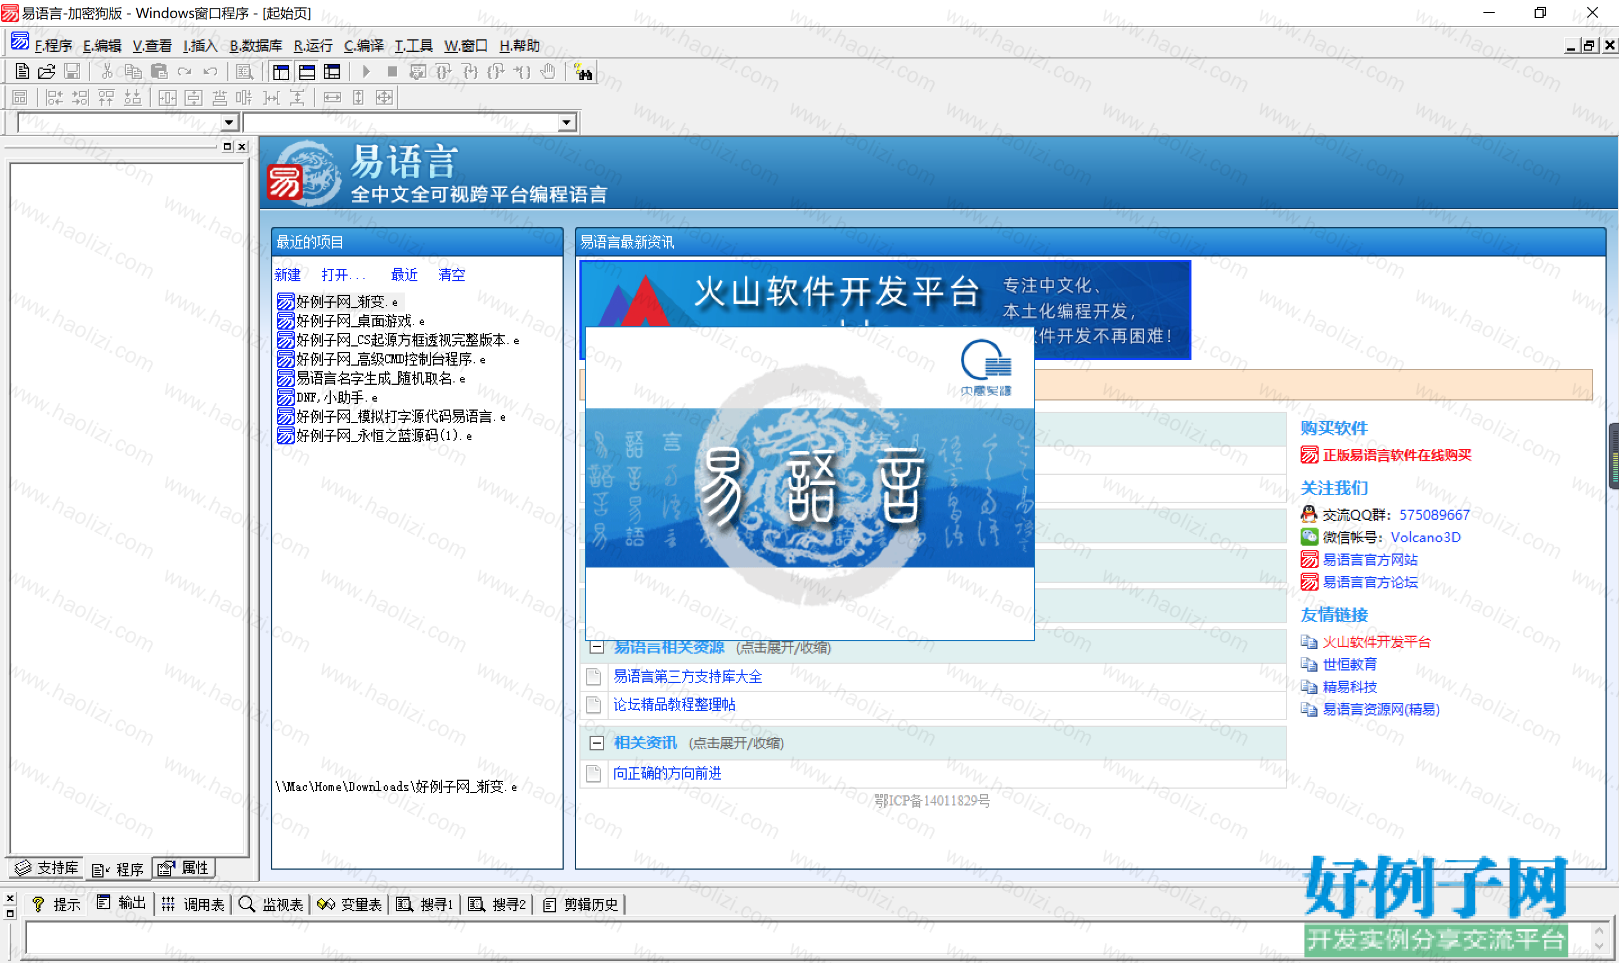The image size is (1619, 963).
Task: Click the make same width icon
Action: tap(332, 97)
